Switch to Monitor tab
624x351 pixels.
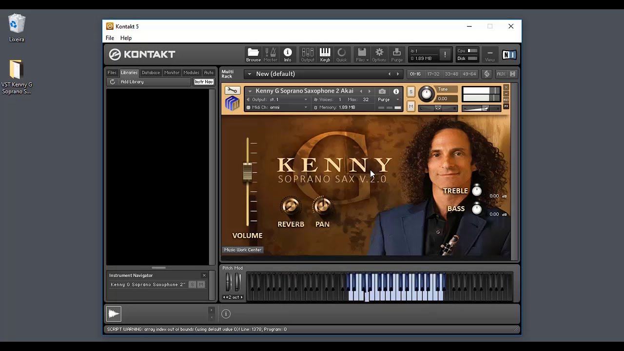coord(172,73)
